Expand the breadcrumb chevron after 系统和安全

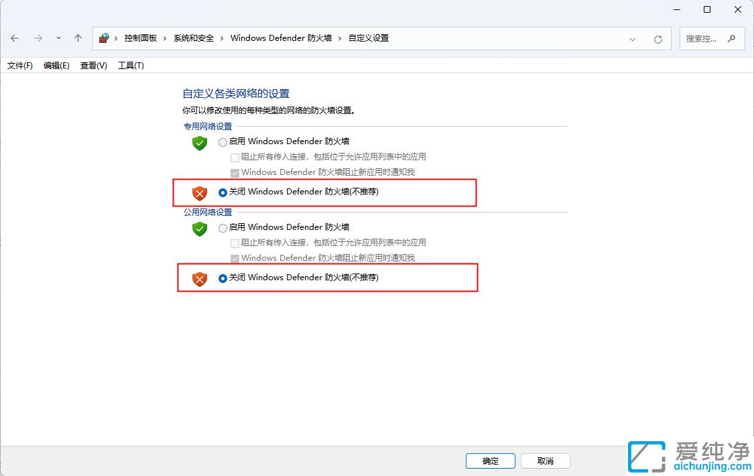[222, 38]
